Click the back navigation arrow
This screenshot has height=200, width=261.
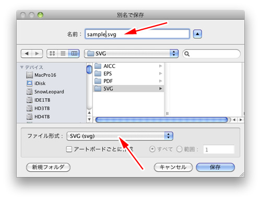coord(27,53)
